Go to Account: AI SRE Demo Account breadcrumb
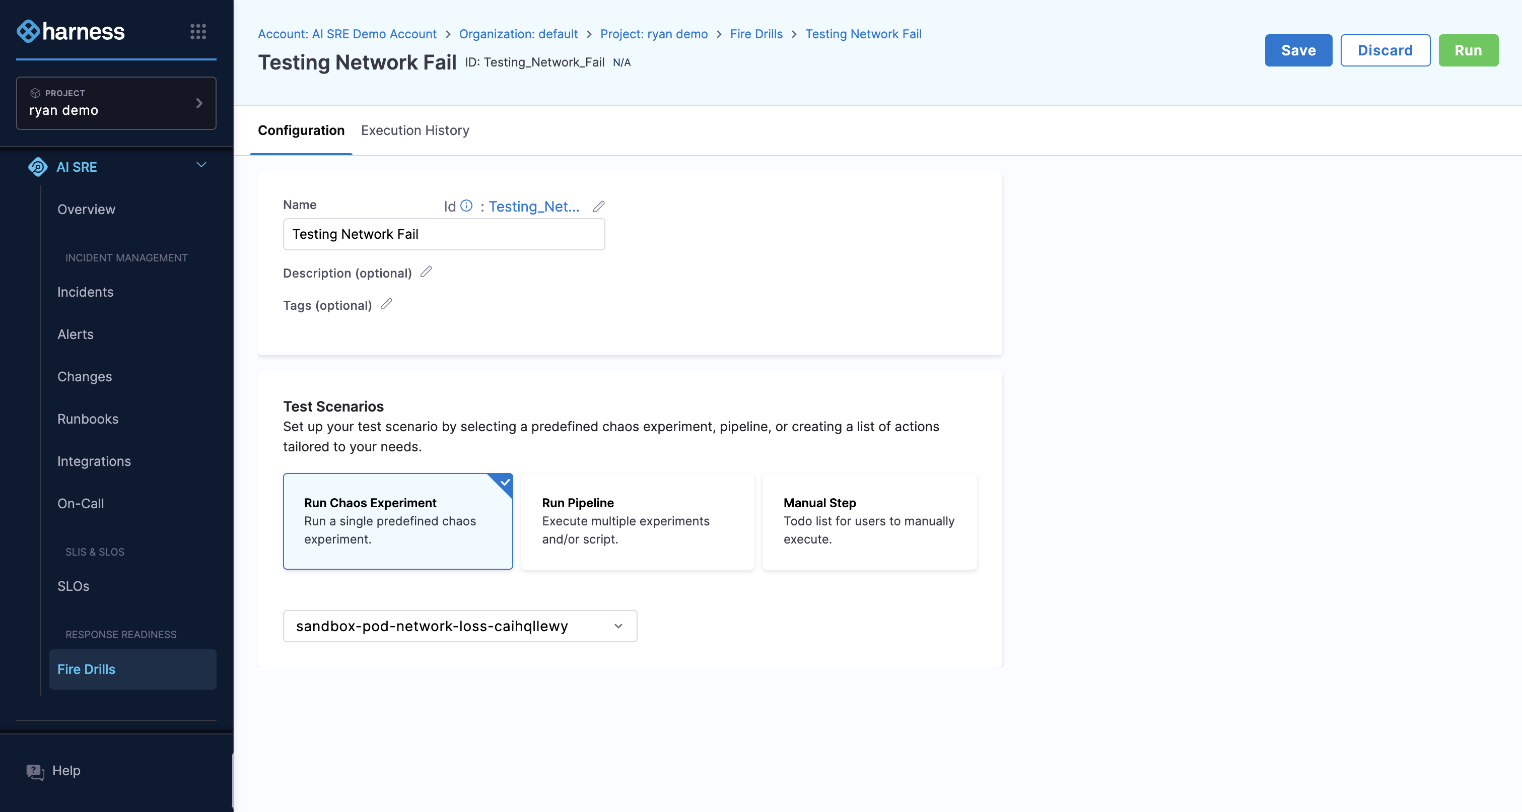Screen dimensions: 1522x812 pos(348,34)
